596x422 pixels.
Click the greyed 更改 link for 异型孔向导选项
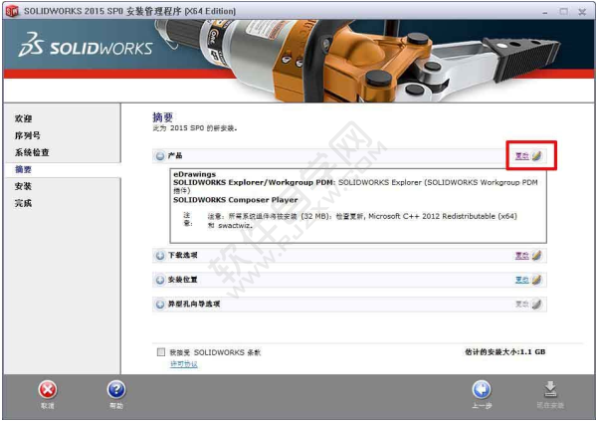coord(522,305)
